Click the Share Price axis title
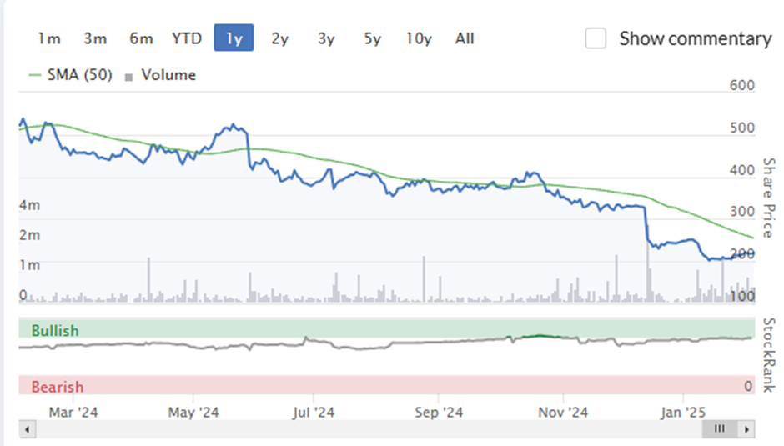 pyautogui.click(x=769, y=198)
